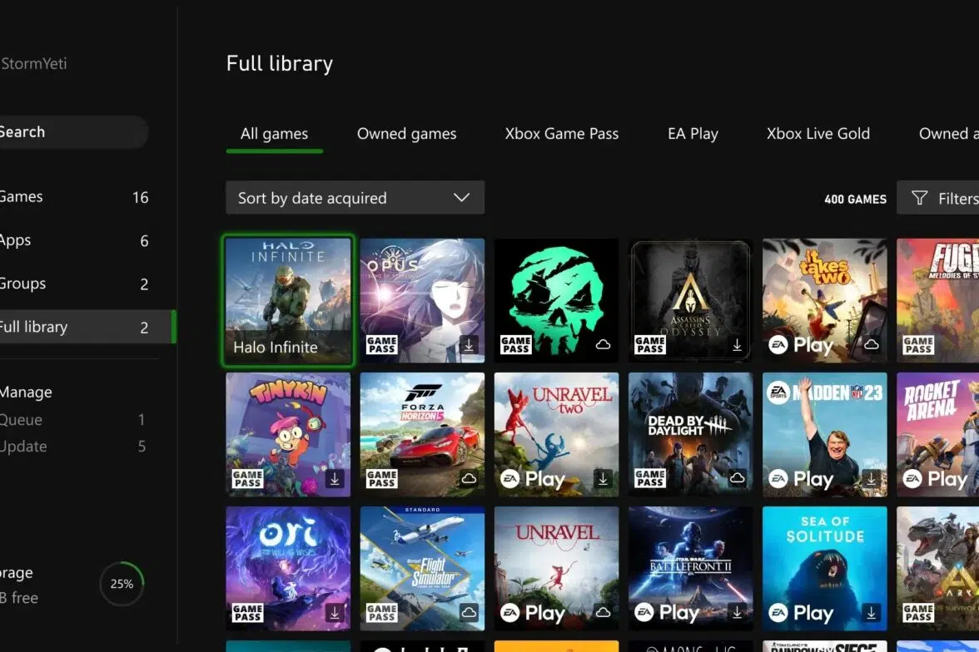Click the cloud icon on Forza Horizon 5 tile

469,479
